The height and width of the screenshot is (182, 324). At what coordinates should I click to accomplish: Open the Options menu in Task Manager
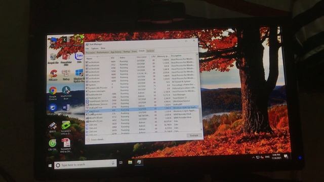[95, 49]
